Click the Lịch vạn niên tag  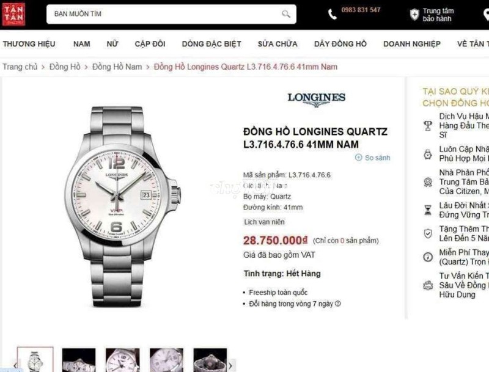coord(264,222)
